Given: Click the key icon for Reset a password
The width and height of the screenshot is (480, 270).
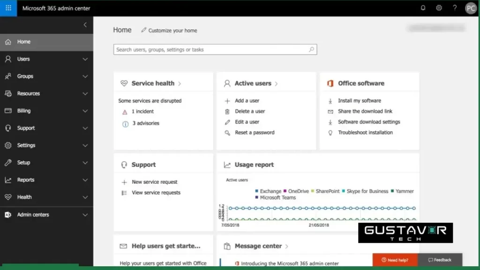Looking at the screenshot, I should pyautogui.click(x=227, y=133).
